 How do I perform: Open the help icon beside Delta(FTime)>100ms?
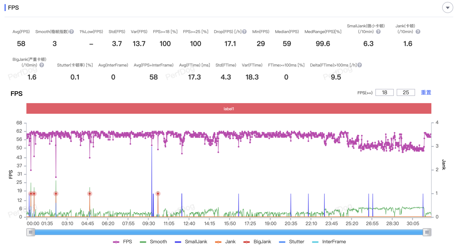point(360,65)
